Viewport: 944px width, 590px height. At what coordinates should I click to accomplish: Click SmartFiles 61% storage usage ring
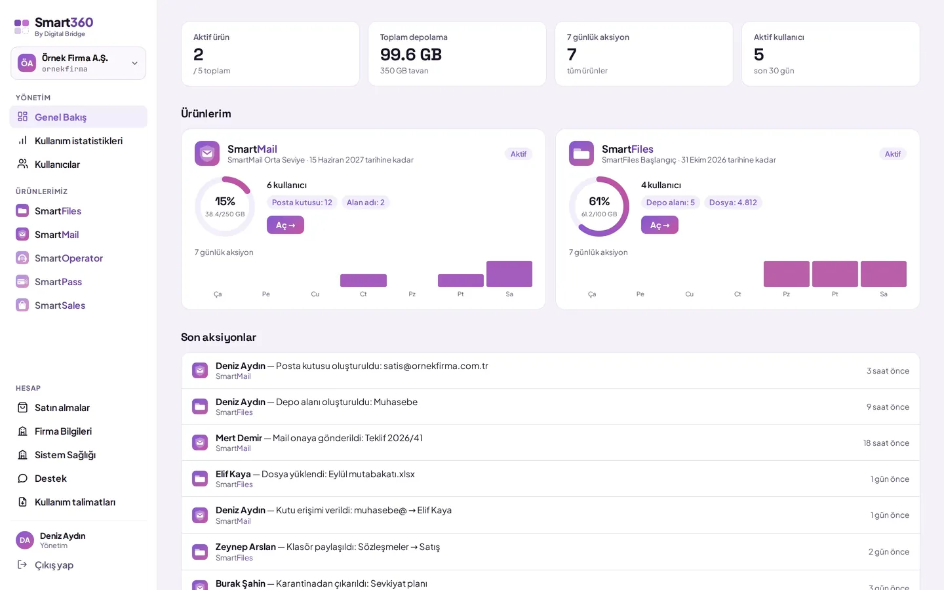tap(599, 206)
